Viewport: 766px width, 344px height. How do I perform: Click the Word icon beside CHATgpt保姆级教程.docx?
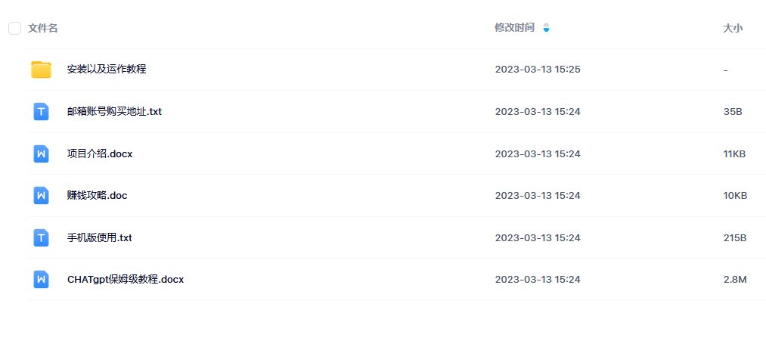(41, 280)
